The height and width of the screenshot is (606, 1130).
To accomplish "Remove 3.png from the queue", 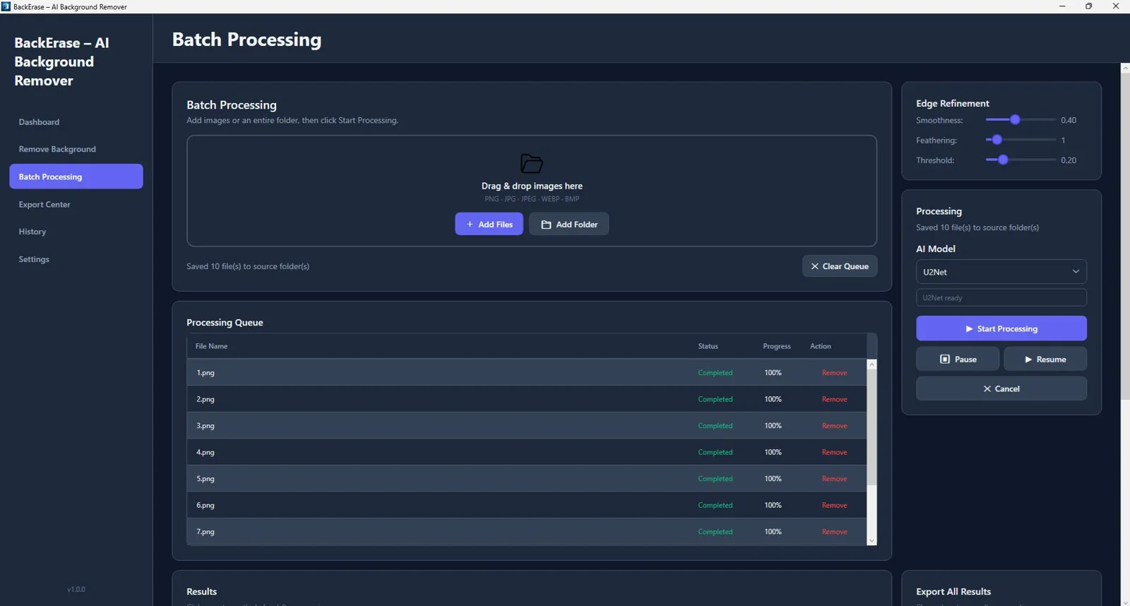I will point(834,426).
